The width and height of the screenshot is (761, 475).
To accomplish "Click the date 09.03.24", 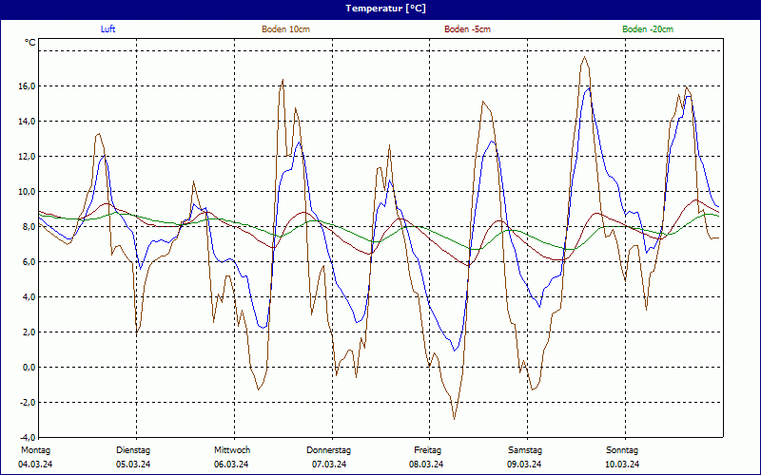I will tap(524, 465).
